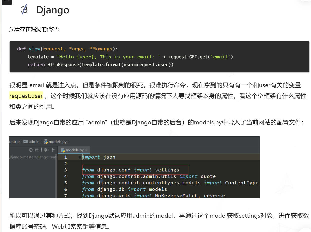
Task: Click the Django section heading
Action: click(x=53, y=10)
